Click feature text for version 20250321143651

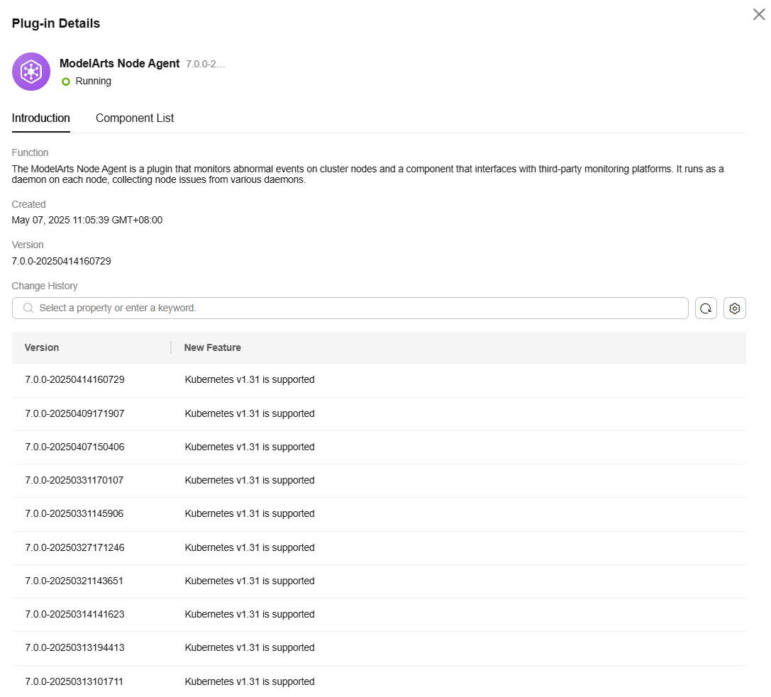tap(250, 581)
